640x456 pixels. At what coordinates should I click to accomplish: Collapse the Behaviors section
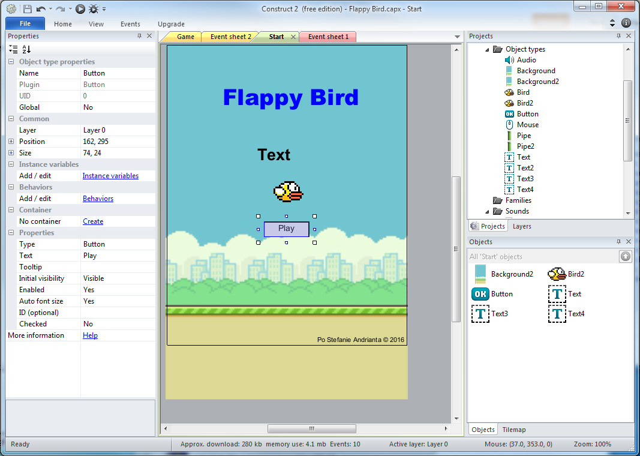tap(11, 187)
